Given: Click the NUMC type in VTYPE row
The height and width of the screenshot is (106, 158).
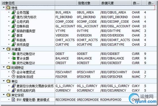Looking at the screenshot, I should [136, 31].
